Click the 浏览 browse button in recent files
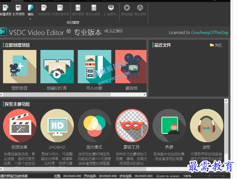237x179 pixels. click(x=217, y=45)
